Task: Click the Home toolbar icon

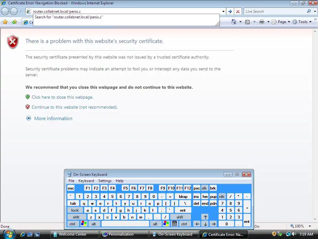Action: coord(234,22)
